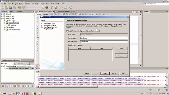The image size is (169, 95).
Task: Click the Cancel button in the dialog
Action: coord(114,73)
